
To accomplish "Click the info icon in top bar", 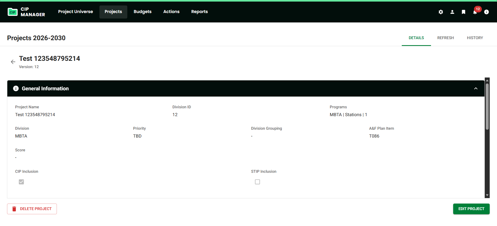I will [486, 12].
